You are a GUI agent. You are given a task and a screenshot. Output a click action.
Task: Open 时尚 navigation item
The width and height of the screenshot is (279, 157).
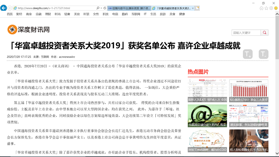(x=58, y=14)
